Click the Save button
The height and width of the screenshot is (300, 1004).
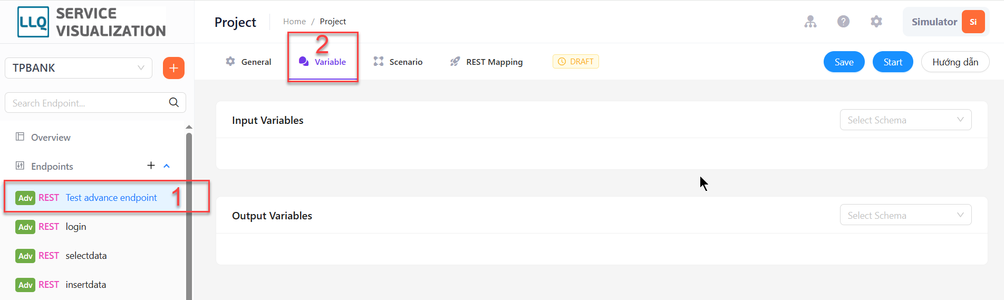point(844,62)
